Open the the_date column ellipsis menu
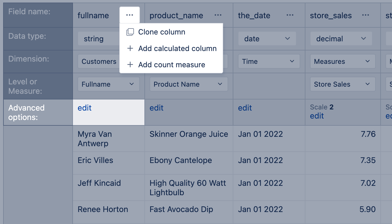 [x=290, y=15]
